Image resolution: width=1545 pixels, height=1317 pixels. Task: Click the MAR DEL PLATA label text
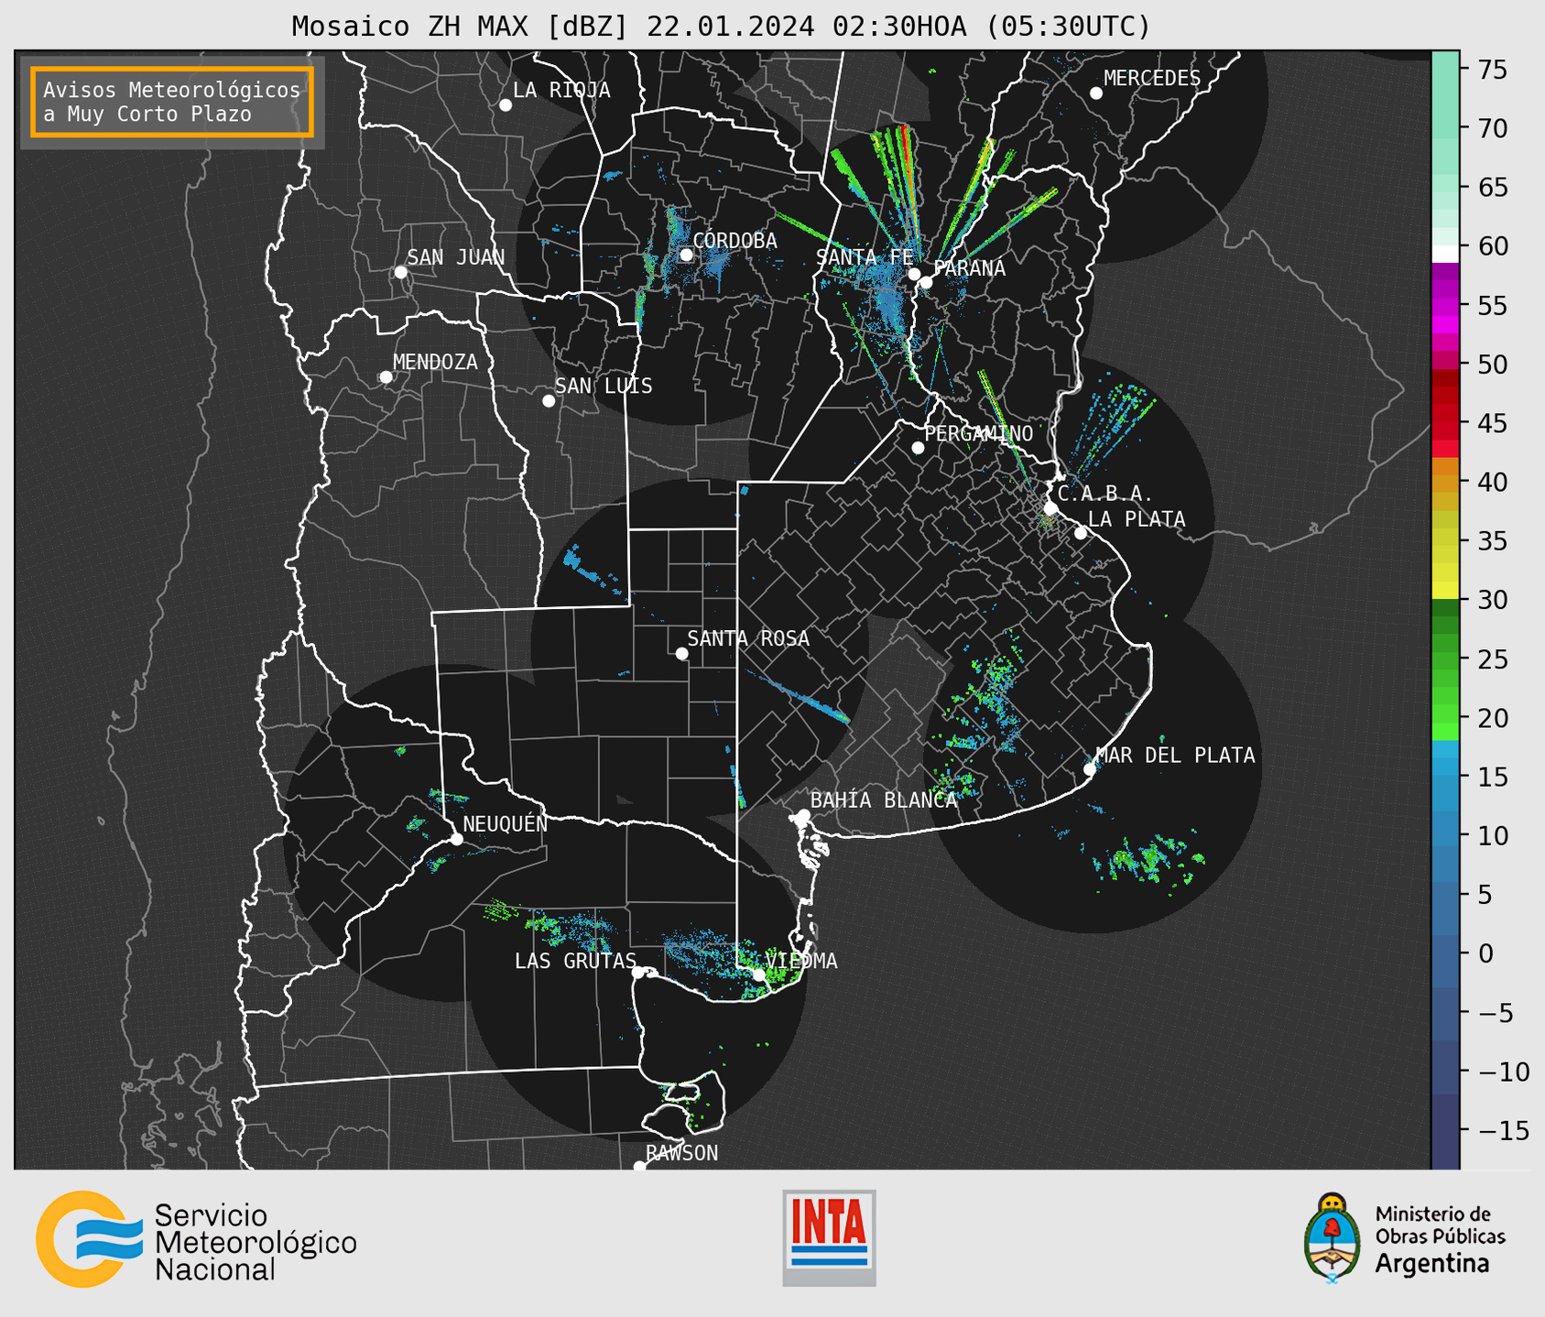click(x=1175, y=756)
